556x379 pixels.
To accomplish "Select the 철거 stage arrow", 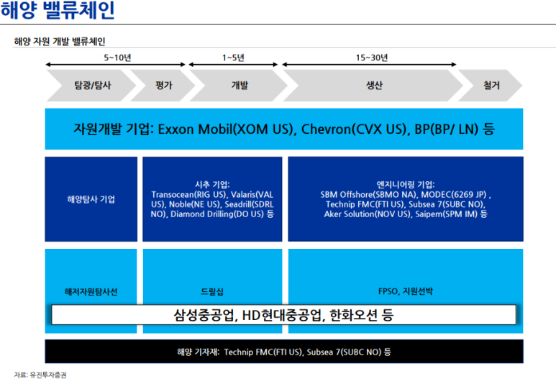I will click(490, 86).
